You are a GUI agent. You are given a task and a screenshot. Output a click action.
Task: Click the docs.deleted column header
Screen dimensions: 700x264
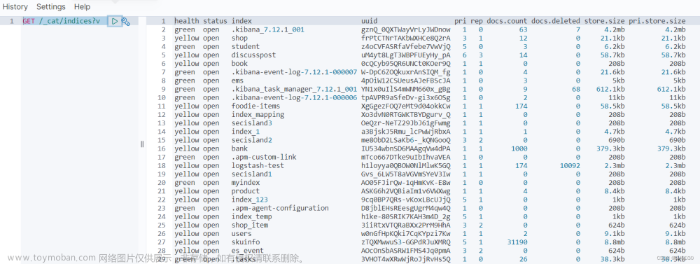click(556, 21)
